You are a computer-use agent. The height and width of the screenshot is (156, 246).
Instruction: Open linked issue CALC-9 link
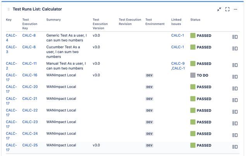178,63
